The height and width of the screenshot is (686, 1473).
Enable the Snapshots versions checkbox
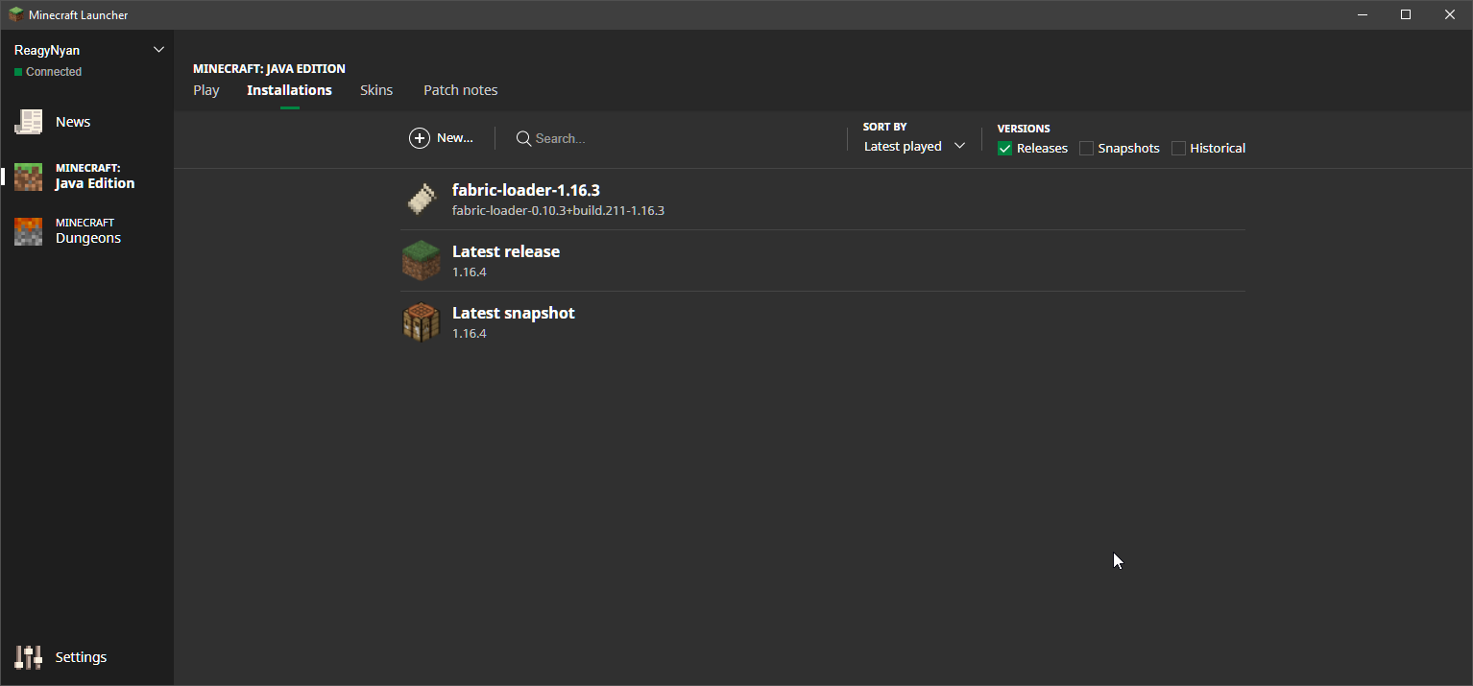click(x=1086, y=148)
